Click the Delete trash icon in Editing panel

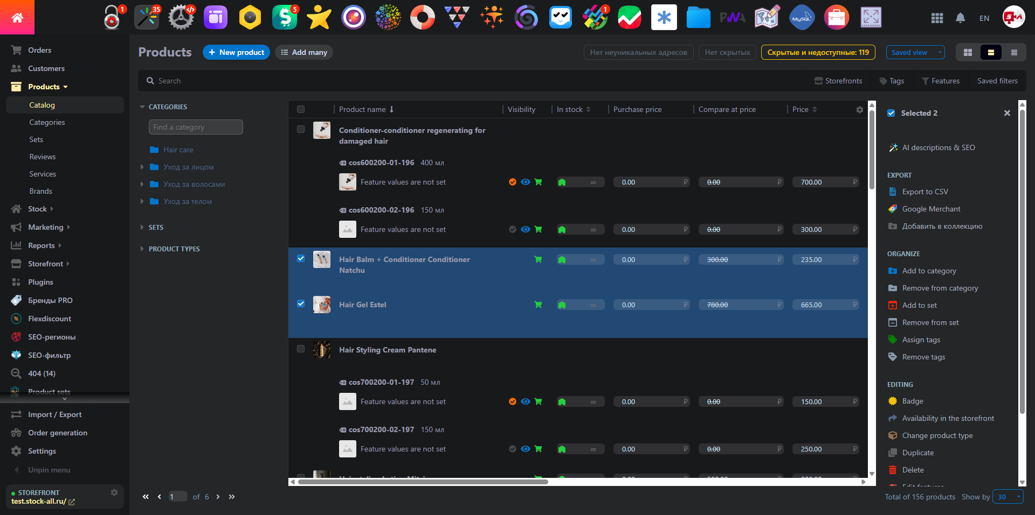point(893,470)
